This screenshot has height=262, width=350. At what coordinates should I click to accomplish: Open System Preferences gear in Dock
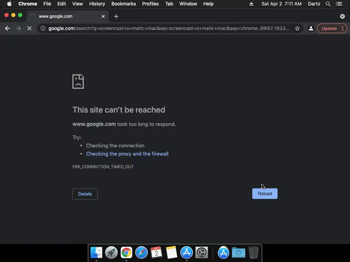click(202, 253)
